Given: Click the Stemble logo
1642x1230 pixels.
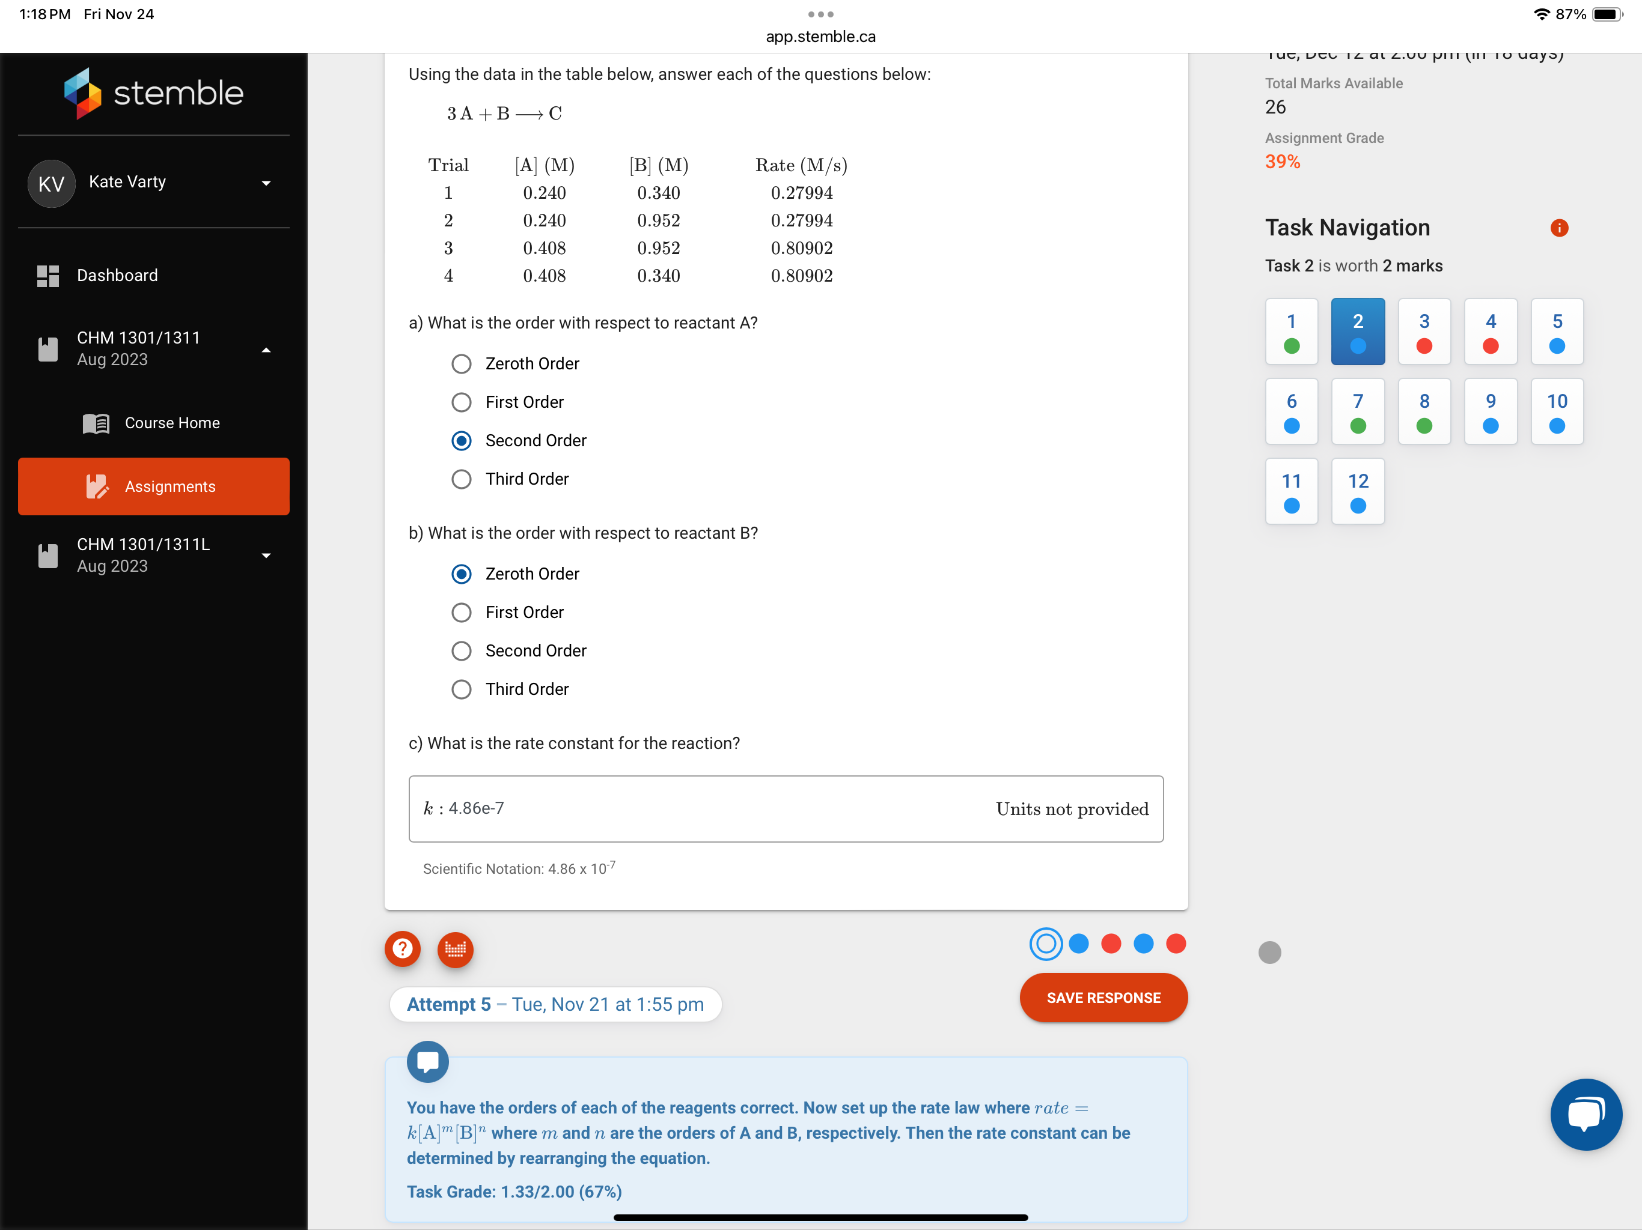Looking at the screenshot, I should click(x=154, y=92).
